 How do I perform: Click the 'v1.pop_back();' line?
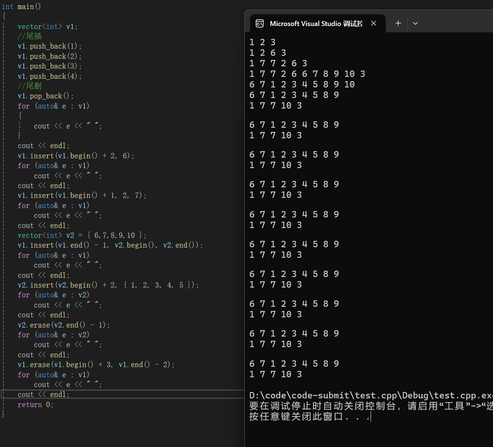[x=46, y=96]
